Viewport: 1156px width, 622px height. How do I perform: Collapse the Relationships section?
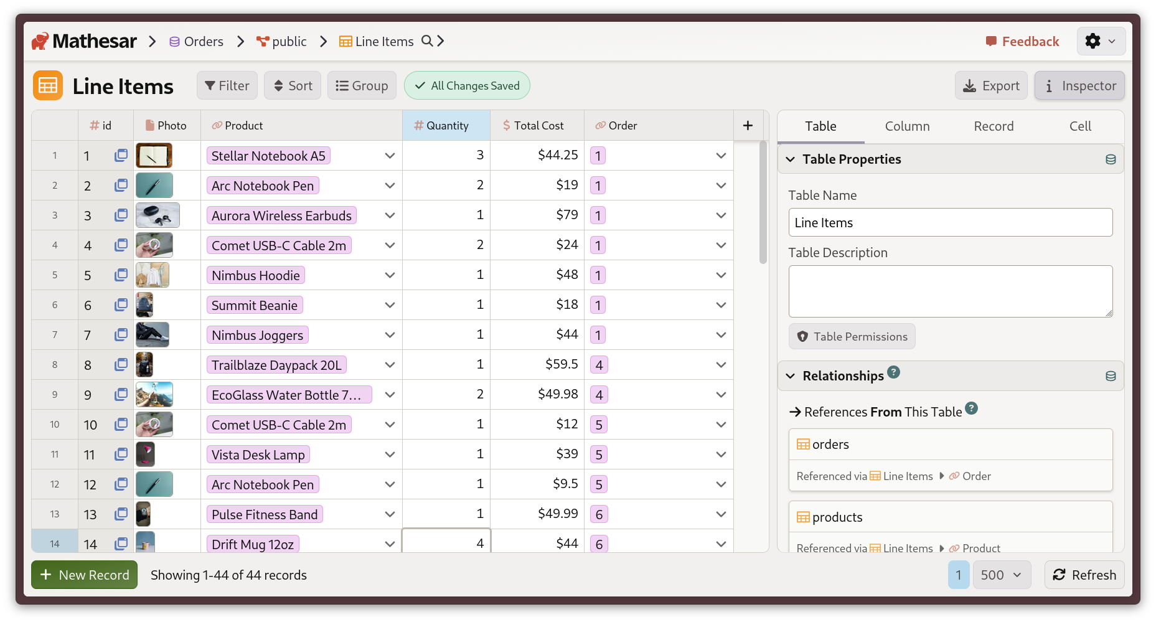(x=791, y=376)
